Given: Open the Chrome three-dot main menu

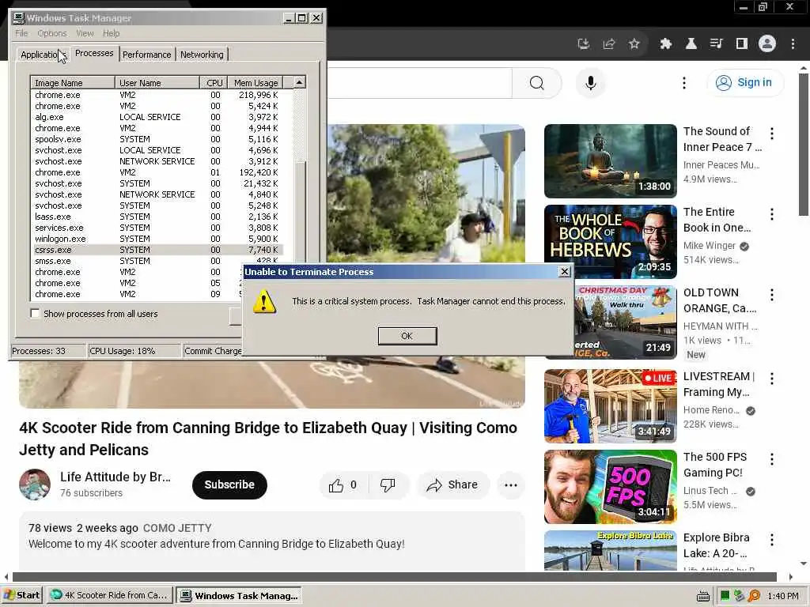Looking at the screenshot, I should pos(793,44).
